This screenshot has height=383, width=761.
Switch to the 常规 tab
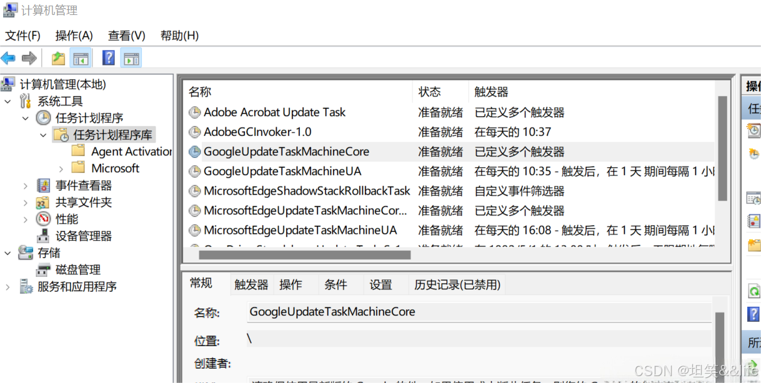(201, 283)
